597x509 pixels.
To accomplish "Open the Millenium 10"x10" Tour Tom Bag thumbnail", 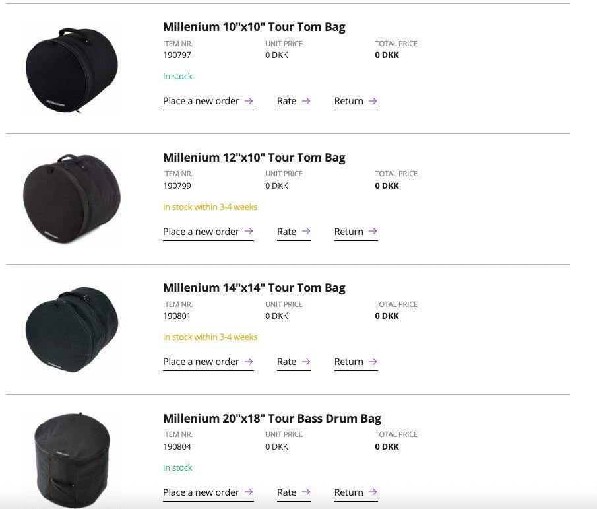I will coord(72,68).
